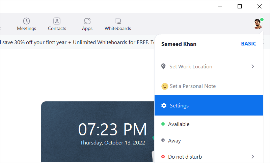Image resolution: width=270 pixels, height=163 pixels.
Task: Open the Meetings tab
Action: pyautogui.click(x=27, y=24)
